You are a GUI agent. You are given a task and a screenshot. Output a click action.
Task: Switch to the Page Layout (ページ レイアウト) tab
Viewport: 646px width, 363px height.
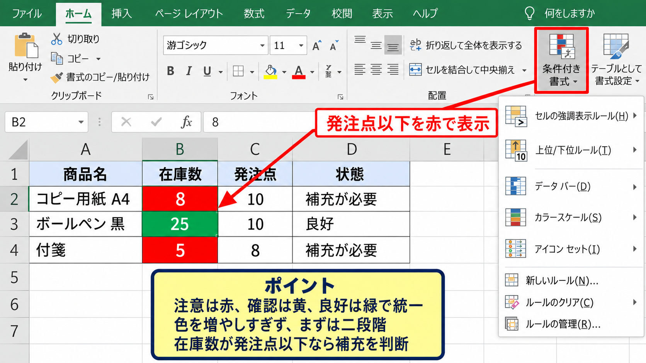pos(189,14)
